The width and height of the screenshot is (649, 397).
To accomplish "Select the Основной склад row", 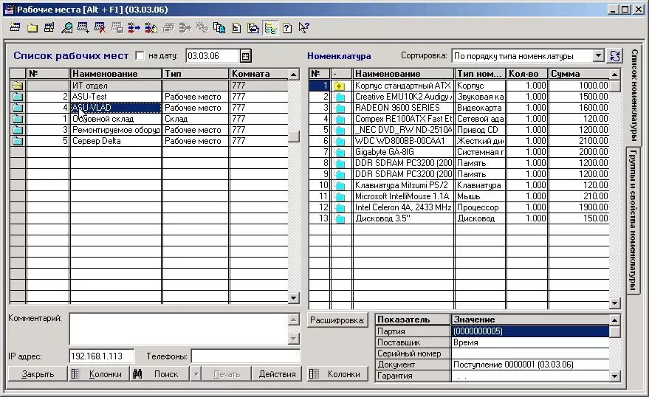I will 149,119.
